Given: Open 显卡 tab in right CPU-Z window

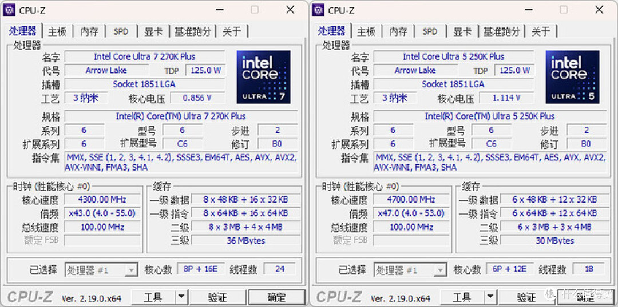Looking at the screenshot, I should tap(462, 31).
